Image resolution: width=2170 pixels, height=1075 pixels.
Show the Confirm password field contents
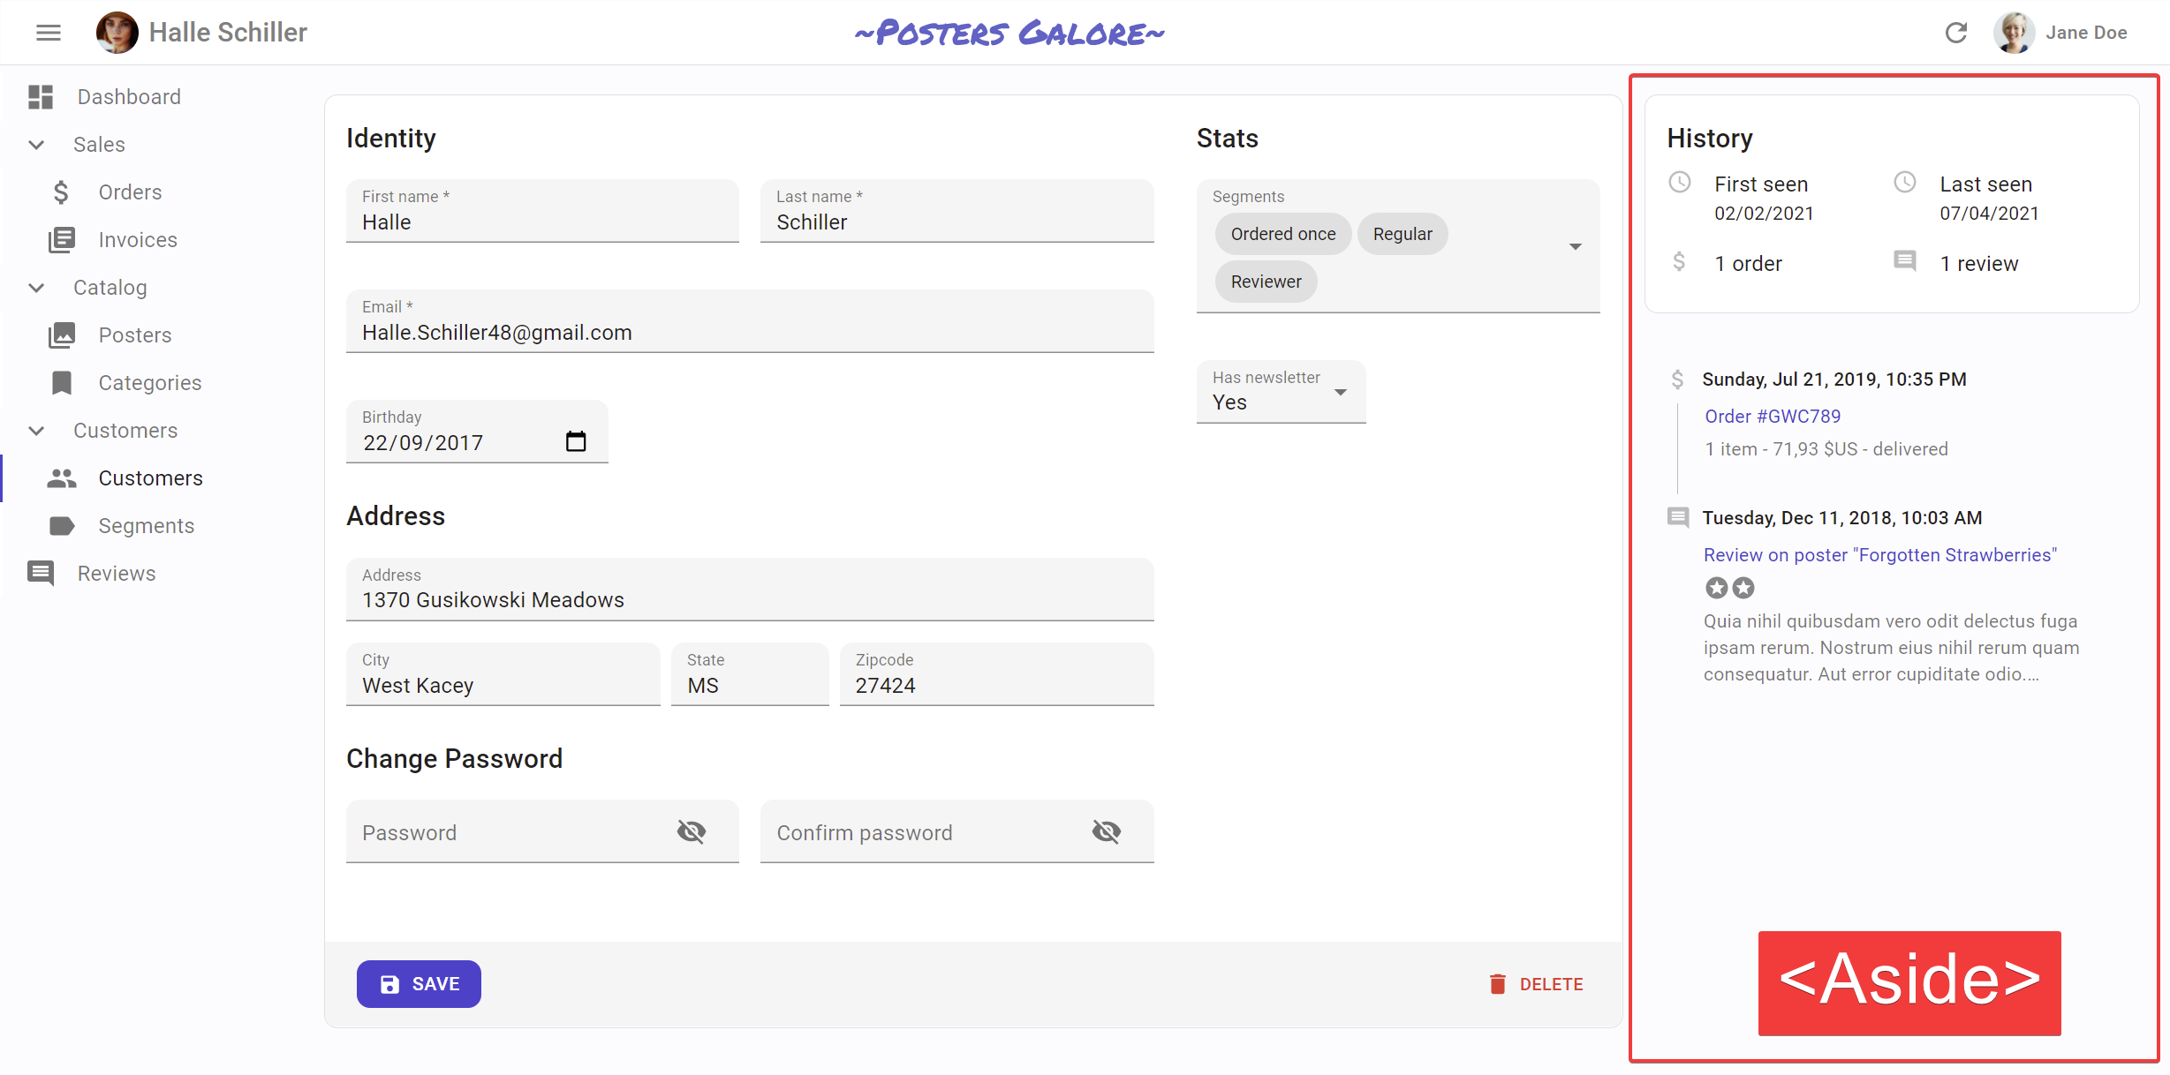point(1107,831)
